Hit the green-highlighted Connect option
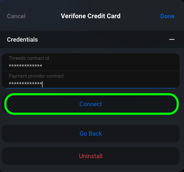184x172 pixels. click(x=92, y=104)
